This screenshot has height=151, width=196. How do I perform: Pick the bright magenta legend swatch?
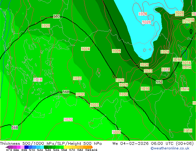point(19,147)
